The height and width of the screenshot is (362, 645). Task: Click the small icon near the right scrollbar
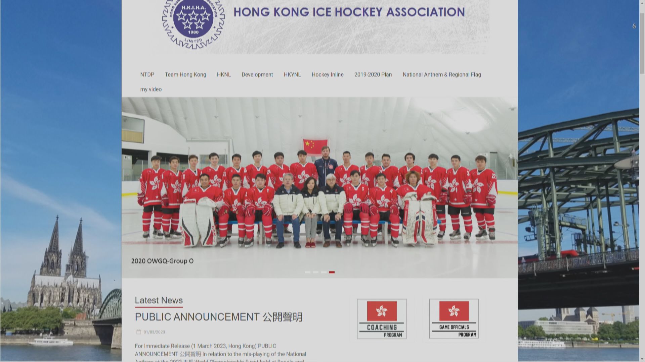point(634,26)
